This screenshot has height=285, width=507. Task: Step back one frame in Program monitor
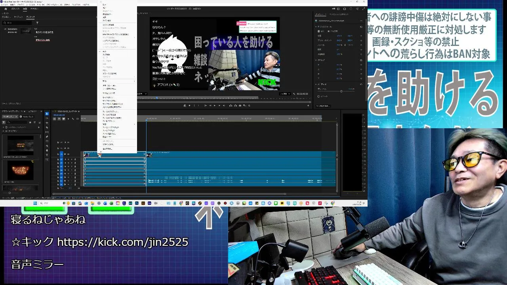210,106
